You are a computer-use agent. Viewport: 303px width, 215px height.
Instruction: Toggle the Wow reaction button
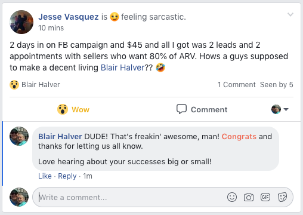tap(73, 109)
